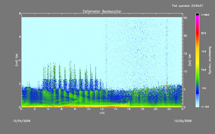215x134 pixels.
Task: Select the "8:" hour tick on UTC axis
Action: (x=75, y=109)
